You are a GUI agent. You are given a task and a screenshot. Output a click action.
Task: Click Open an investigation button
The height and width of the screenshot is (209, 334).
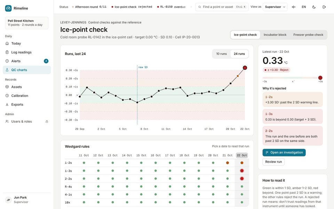coord(284,153)
